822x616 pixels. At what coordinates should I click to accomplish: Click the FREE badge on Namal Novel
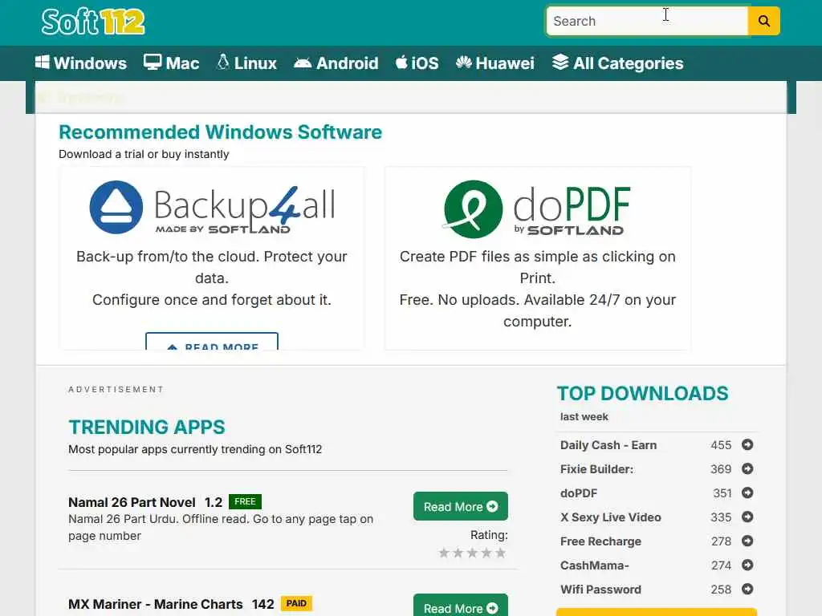point(245,502)
